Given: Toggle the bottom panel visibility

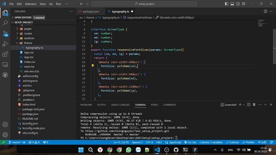Looking at the screenshot, I should (232, 4).
